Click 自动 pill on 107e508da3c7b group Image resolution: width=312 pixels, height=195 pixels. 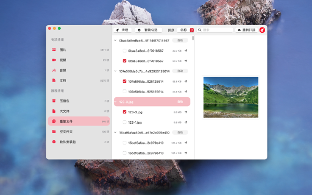pos(180,71)
